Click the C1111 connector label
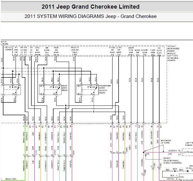193x181 pixels. coord(36,153)
